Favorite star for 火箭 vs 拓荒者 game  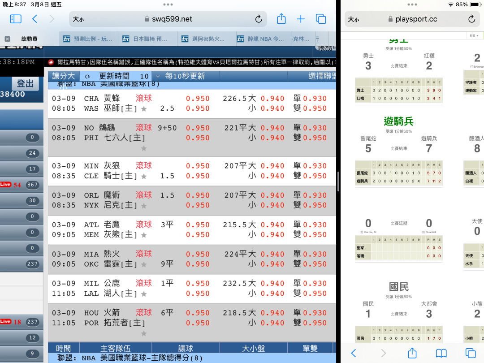point(144,333)
